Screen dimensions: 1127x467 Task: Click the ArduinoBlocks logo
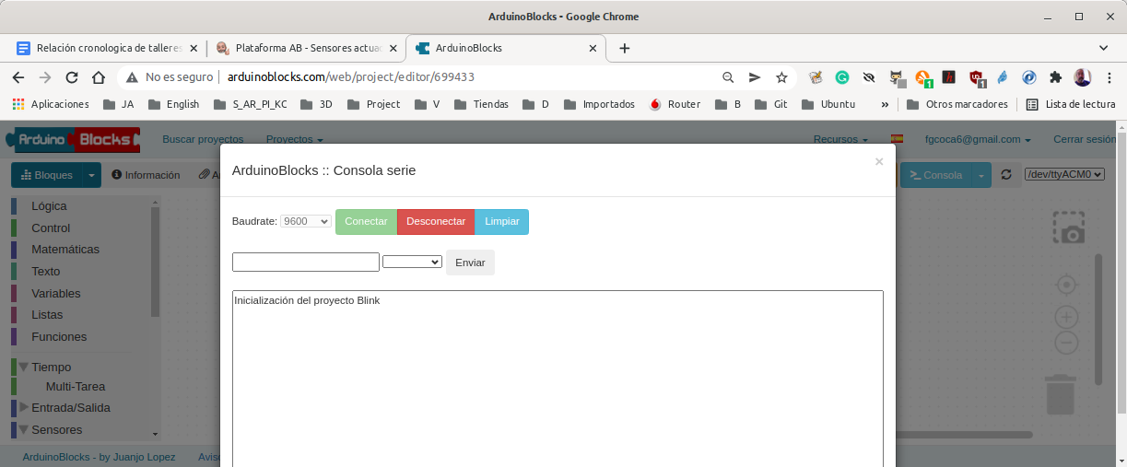click(x=73, y=140)
